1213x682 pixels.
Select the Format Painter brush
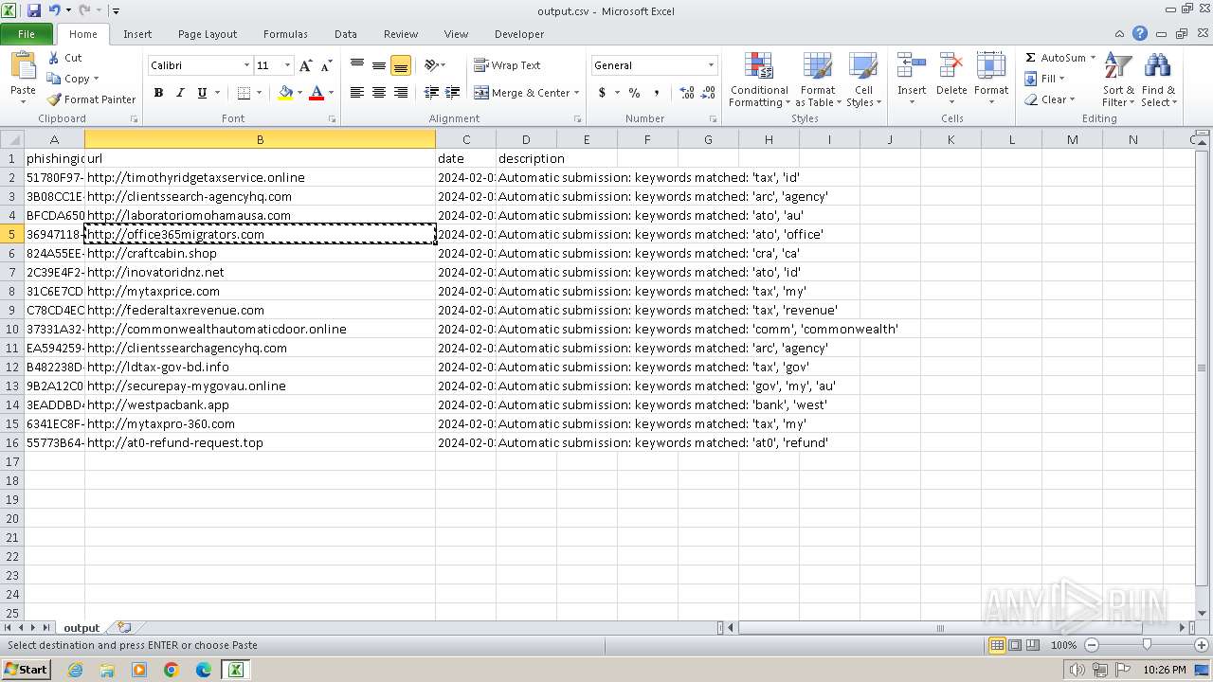coord(92,99)
